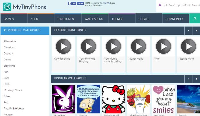Open the Apps menu
200x116 pixels.
tap(41, 19)
